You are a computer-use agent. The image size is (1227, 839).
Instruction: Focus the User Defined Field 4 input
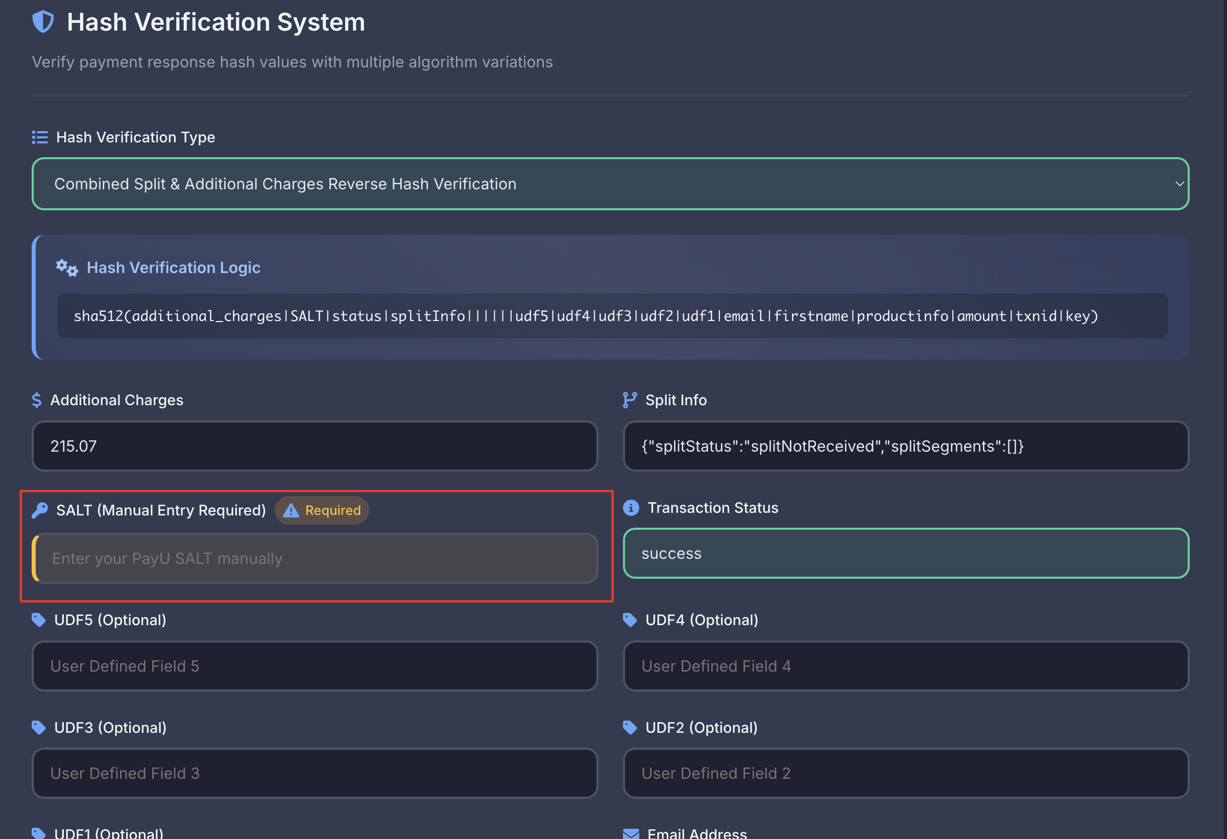[905, 666]
